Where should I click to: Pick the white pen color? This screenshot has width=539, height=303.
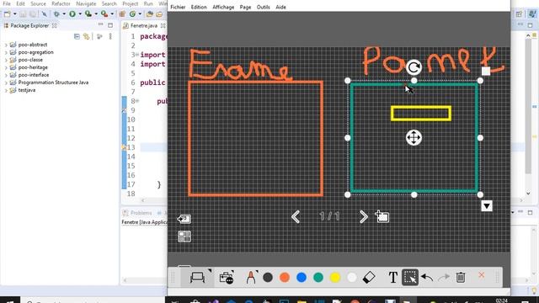point(352,277)
